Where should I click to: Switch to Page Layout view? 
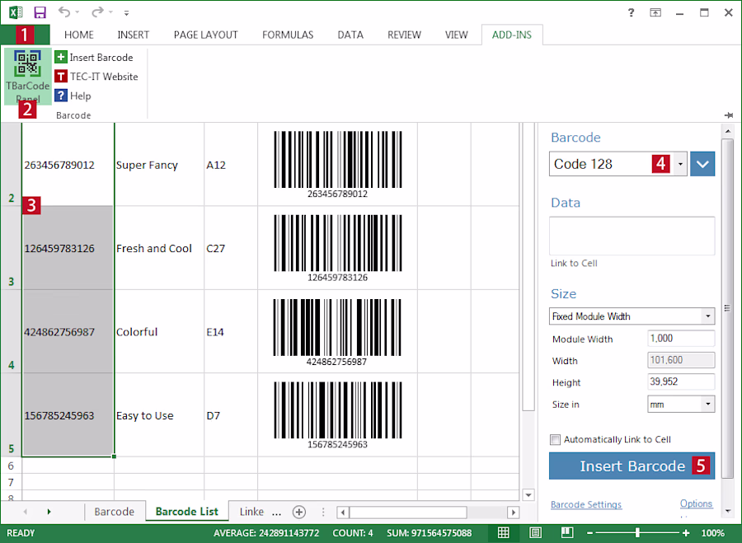click(x=535, y=532)
